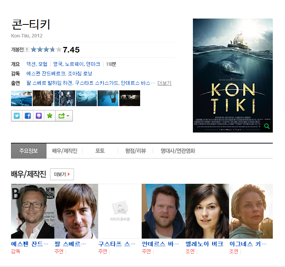View the Kon-Tiki movie poster
This screenshot has width=285, height=267.
233,75
